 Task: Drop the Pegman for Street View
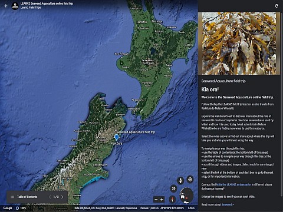[180, 180]
